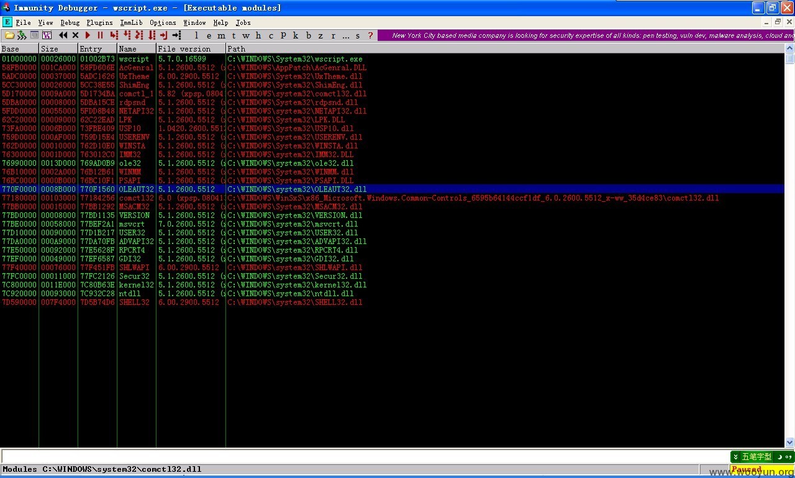Screen dimensions: 795x478
Task: Show Memory map via 'm' button
Action: pos(222,35)
